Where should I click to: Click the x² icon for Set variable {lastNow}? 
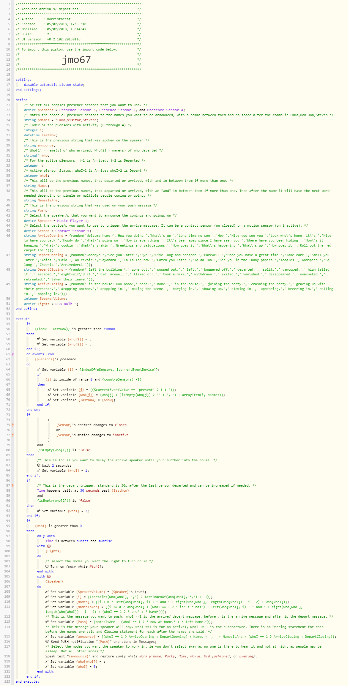click(49, 400)
